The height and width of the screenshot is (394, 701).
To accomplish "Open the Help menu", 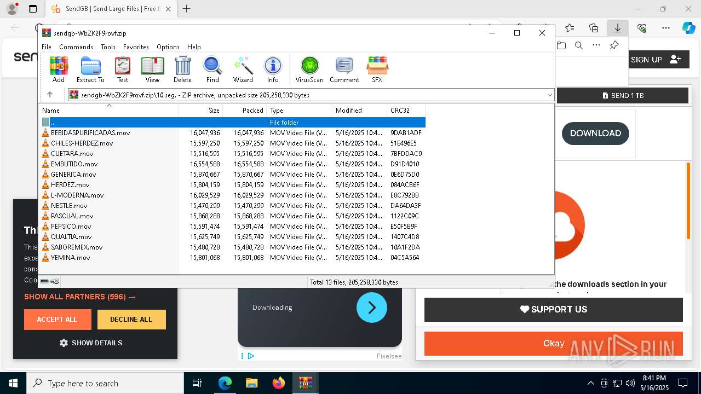I will coord(194,47).
